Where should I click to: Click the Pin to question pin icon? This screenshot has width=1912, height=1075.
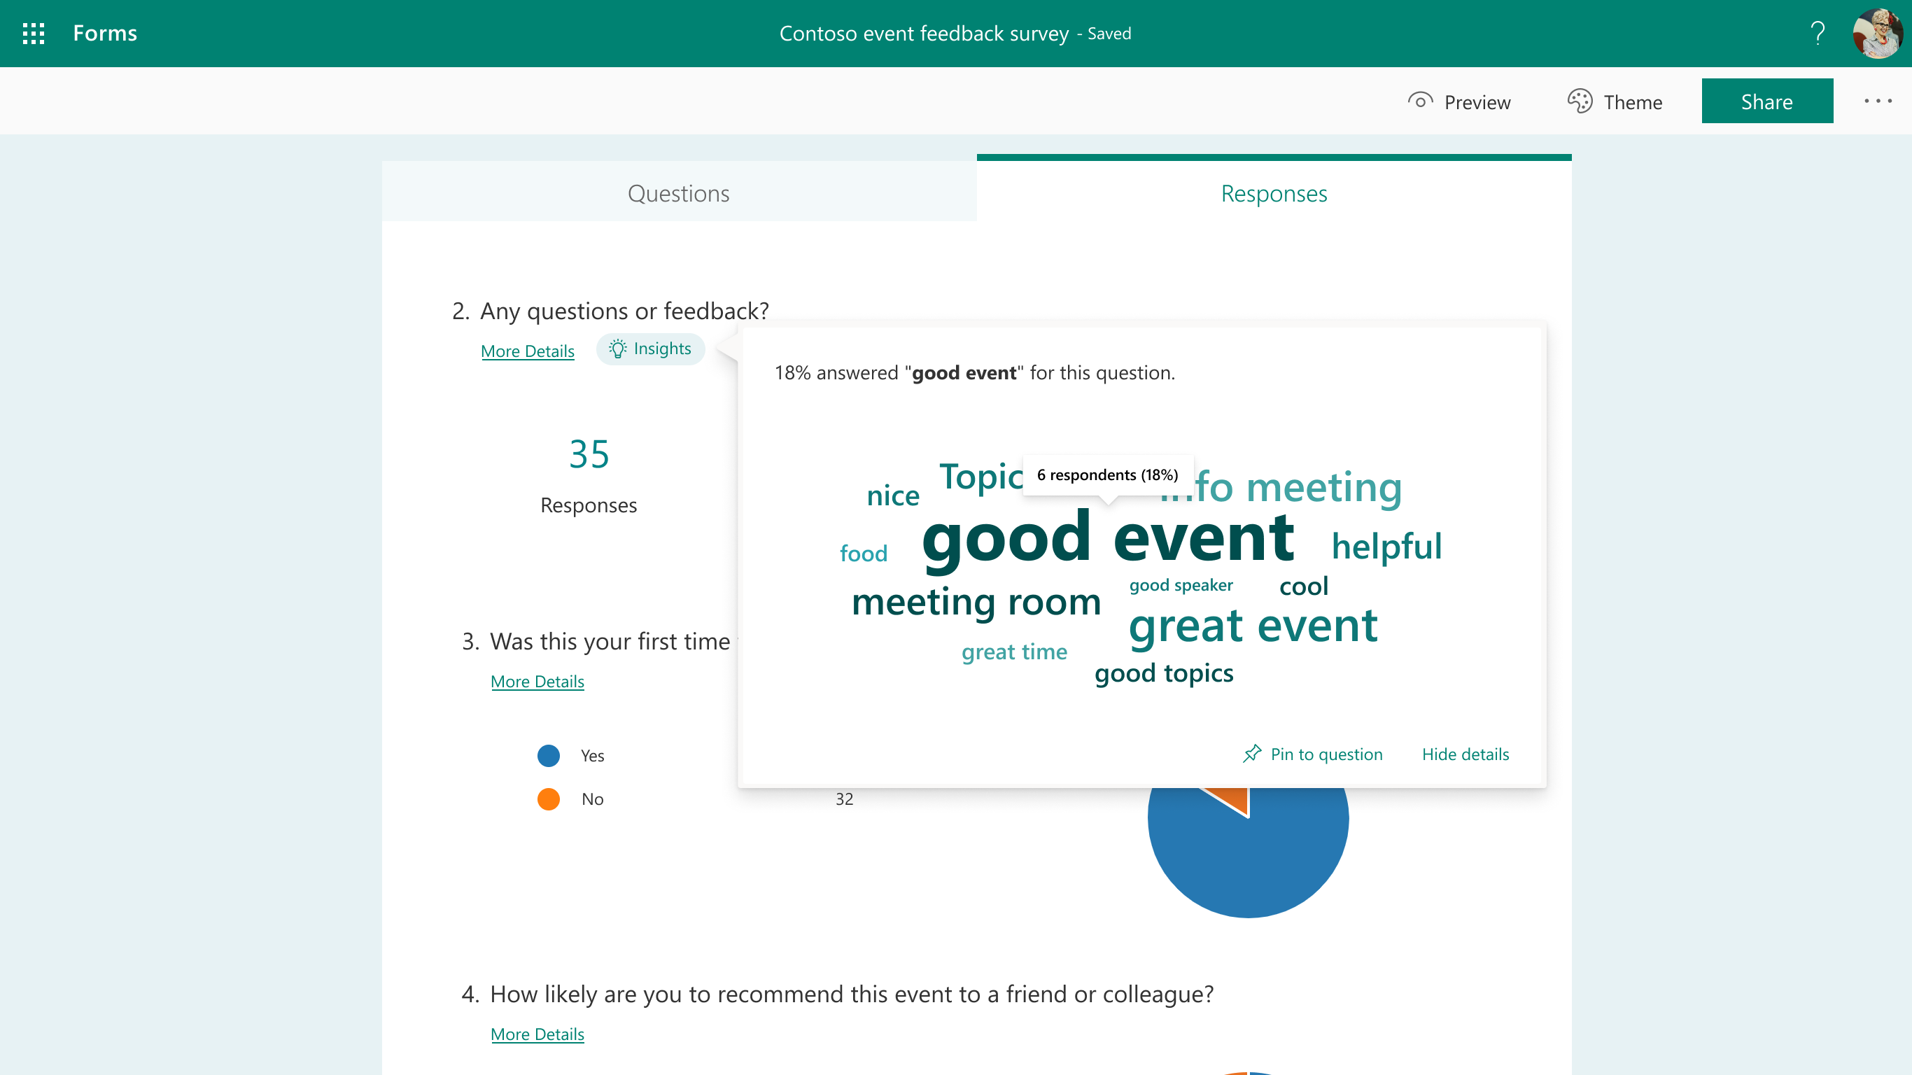tap(1252, 754)
